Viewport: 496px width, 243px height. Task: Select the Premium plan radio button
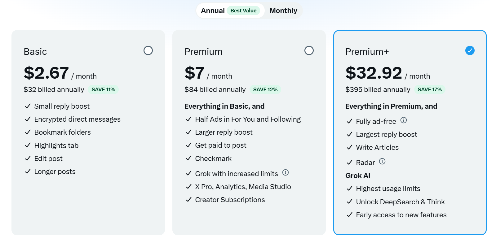[309, 50]
